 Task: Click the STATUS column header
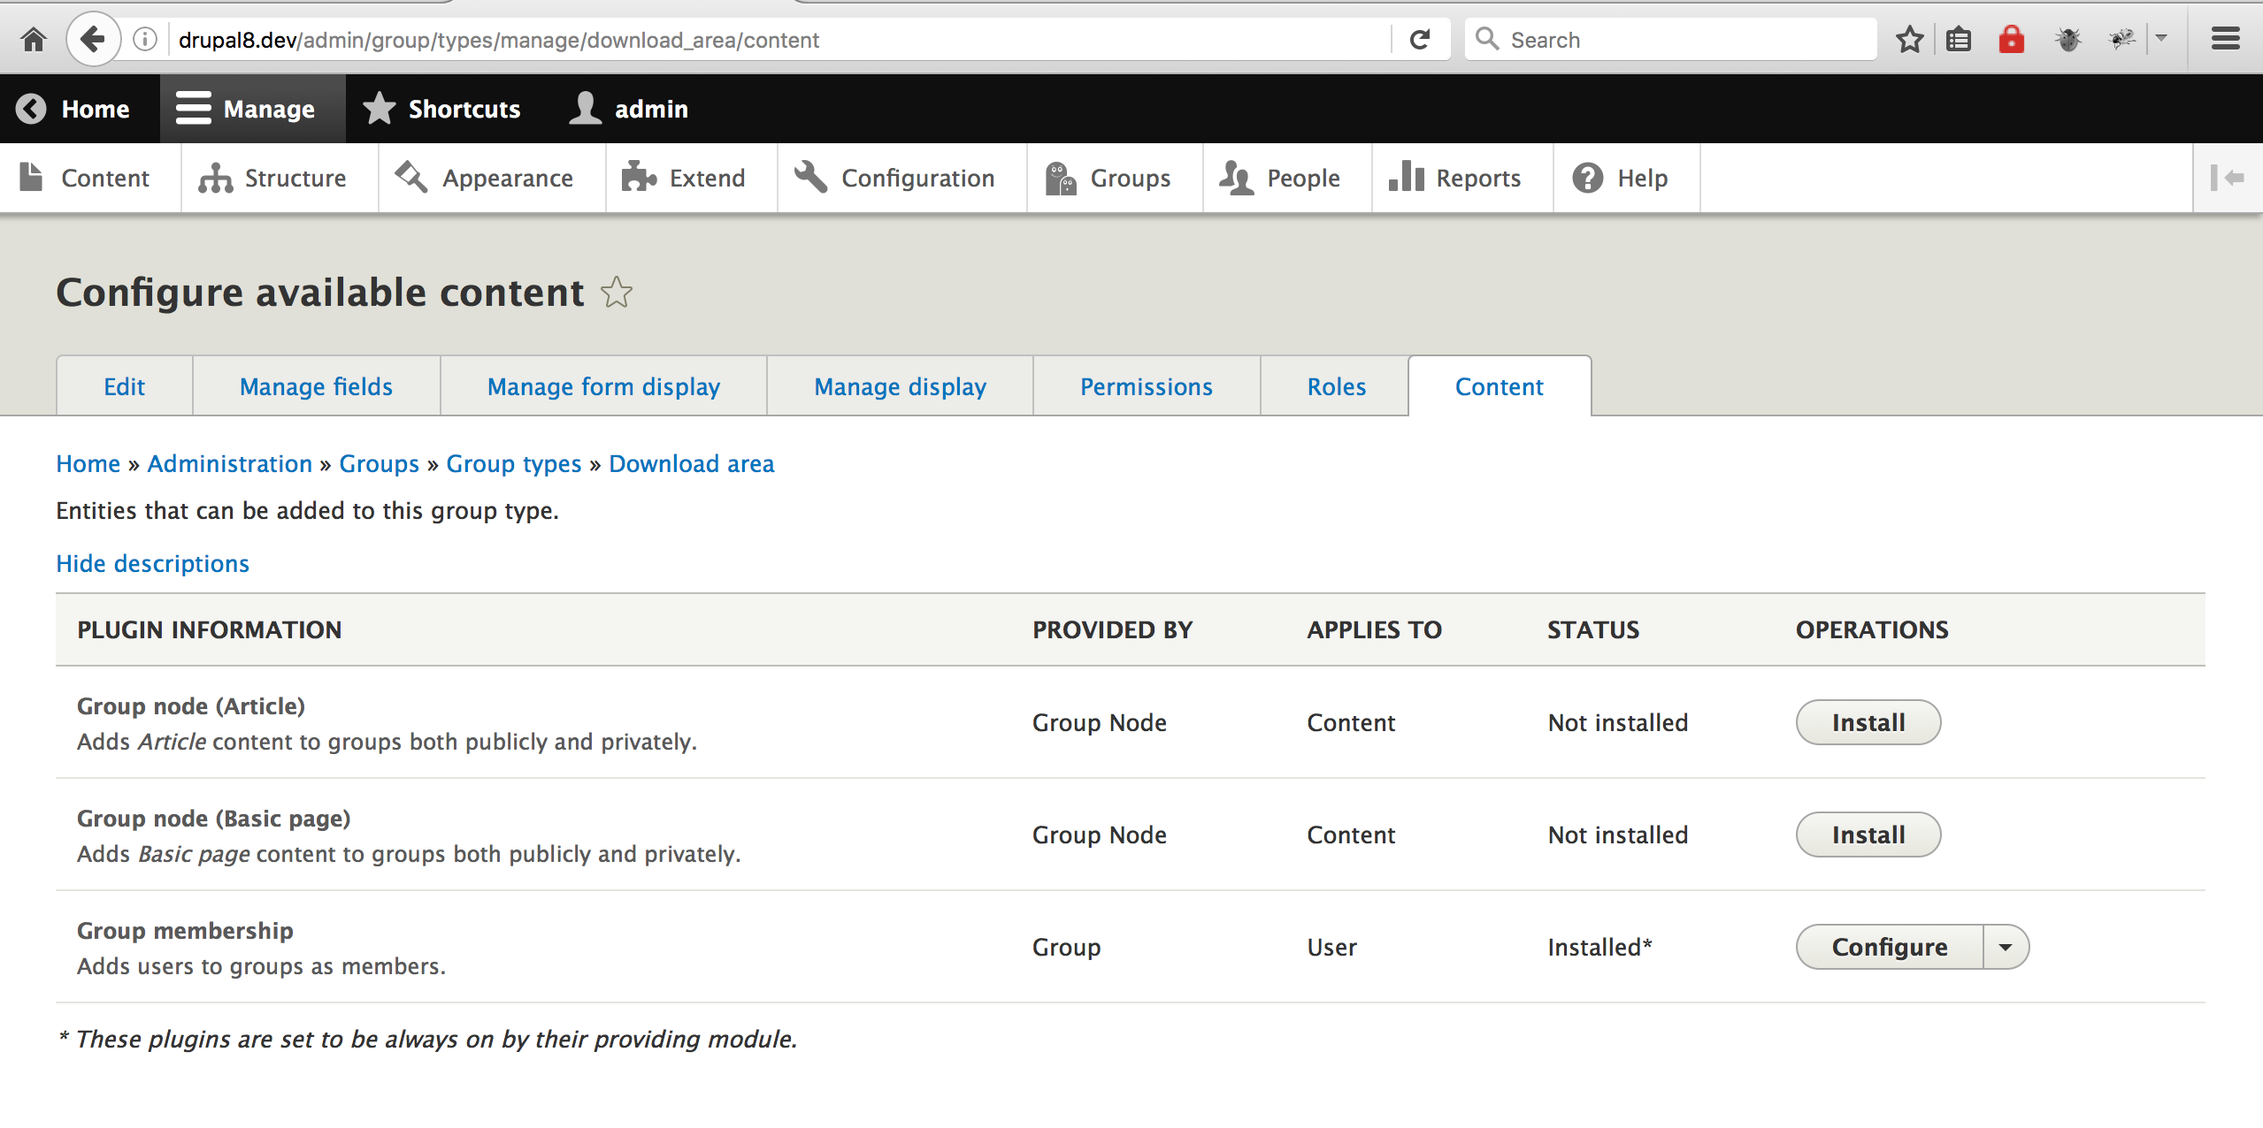tap(1592, 629)
